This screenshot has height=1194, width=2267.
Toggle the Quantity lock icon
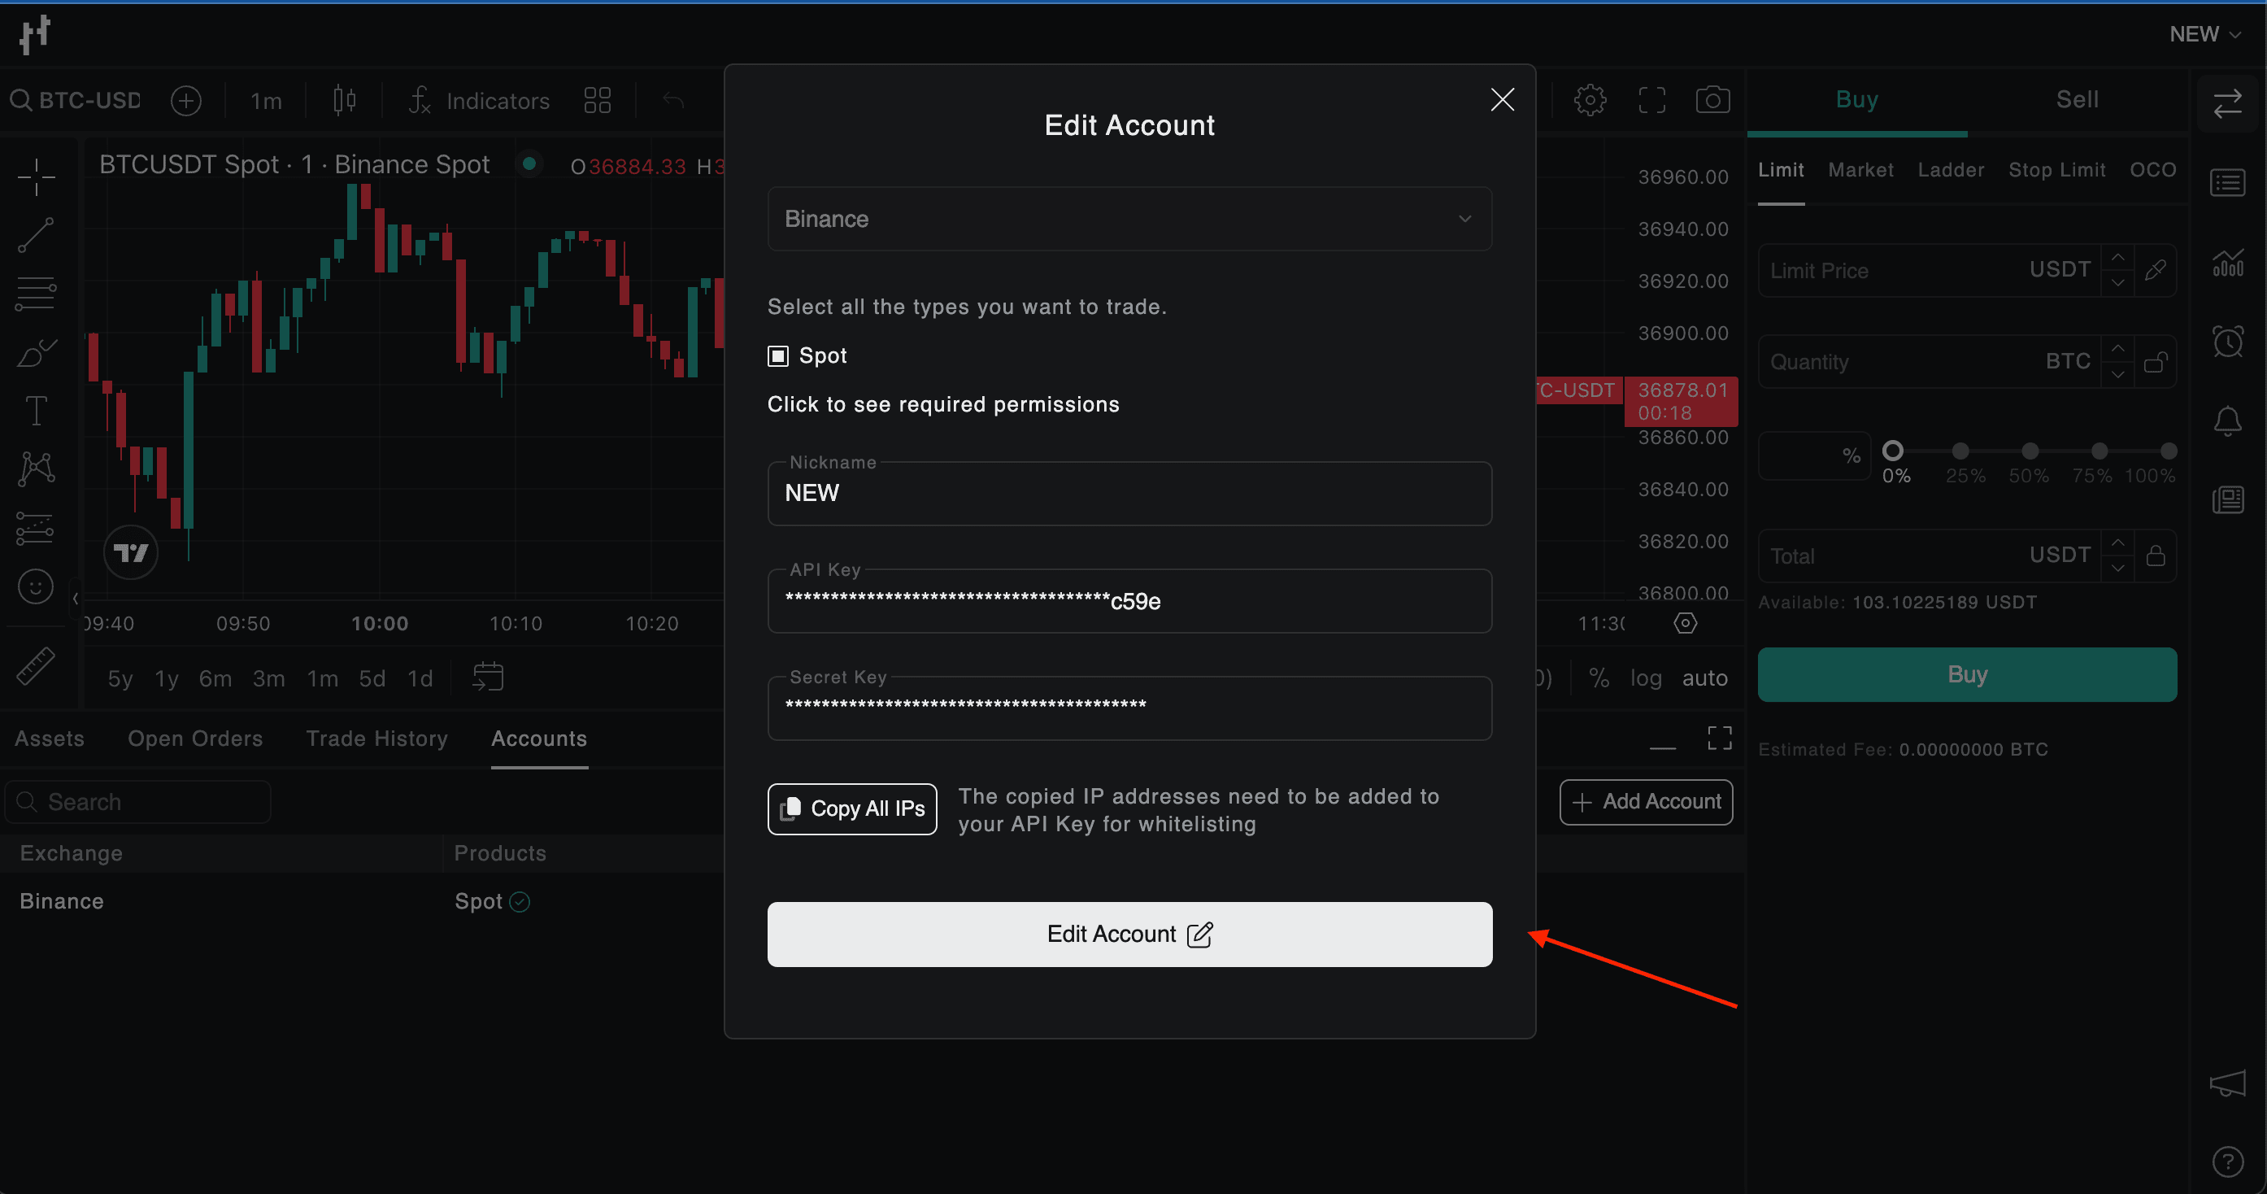click(2156, 361)
